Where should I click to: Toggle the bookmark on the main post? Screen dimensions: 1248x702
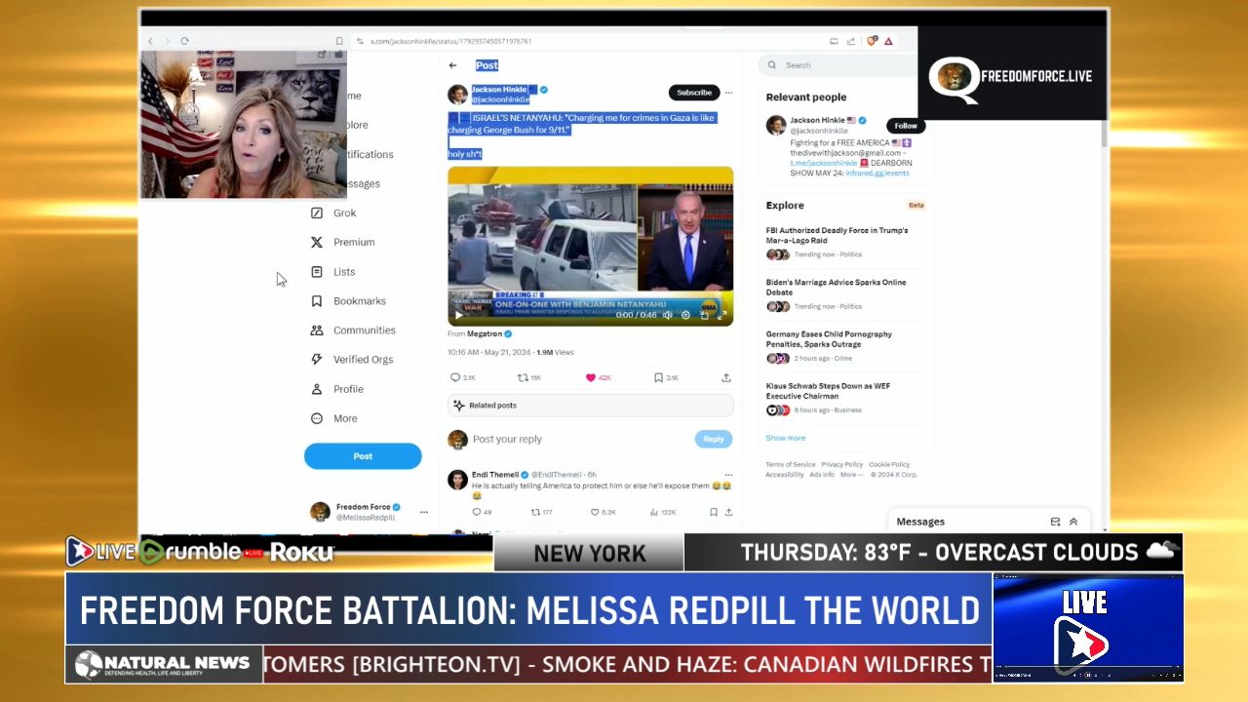coord(659,377)
